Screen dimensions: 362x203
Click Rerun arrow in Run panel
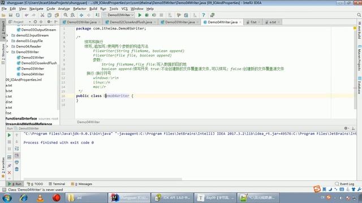coord(9,135)
